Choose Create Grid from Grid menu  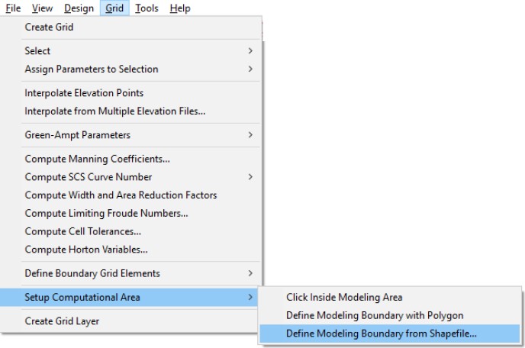(x=49, y=27)
